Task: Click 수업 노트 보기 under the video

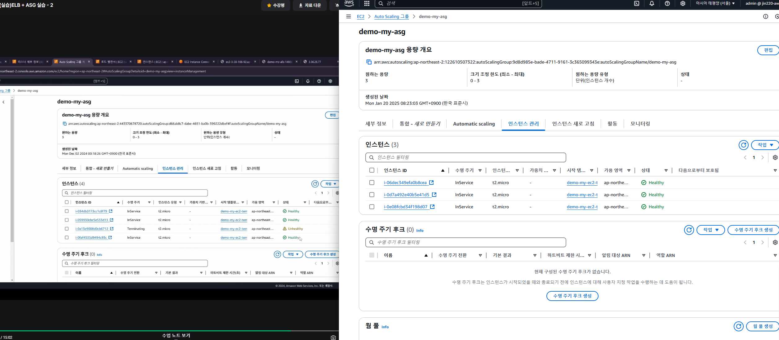Action: pyautogui.click(x=176, y=335)
